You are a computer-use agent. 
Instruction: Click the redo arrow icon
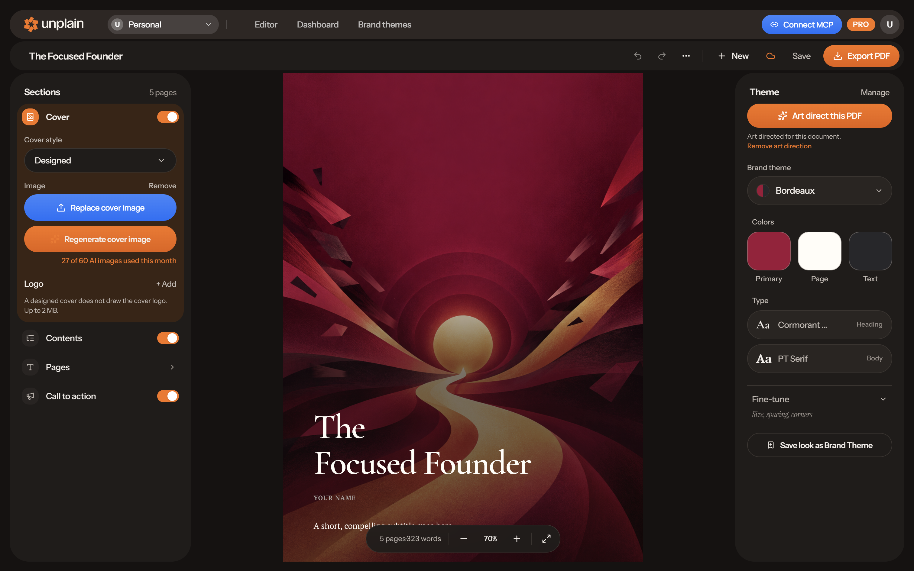(x=662, y=56)
